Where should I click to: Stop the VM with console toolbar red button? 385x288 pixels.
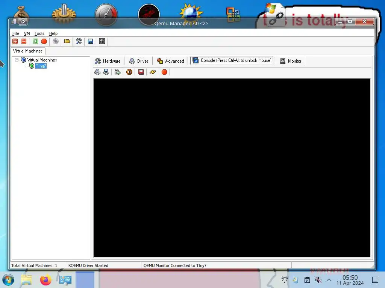tap(164, 72)
